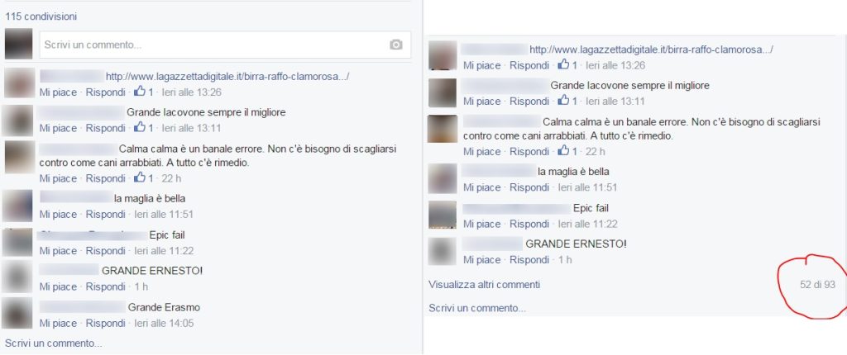
Task: Click Scrivi un commento below Visualizza altri commenti
Action: (477, 308)
